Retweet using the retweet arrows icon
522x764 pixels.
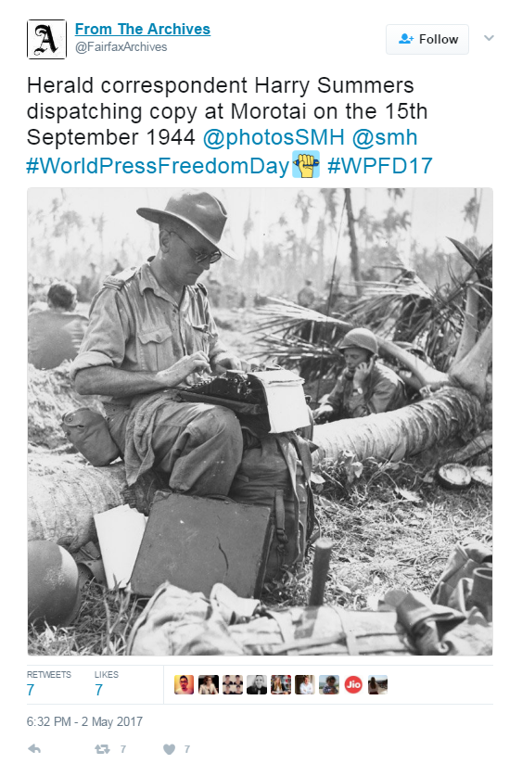click(x=102, y=749)
